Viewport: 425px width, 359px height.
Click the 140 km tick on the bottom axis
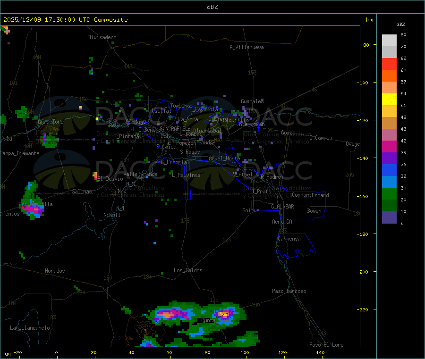click(320, 352)
